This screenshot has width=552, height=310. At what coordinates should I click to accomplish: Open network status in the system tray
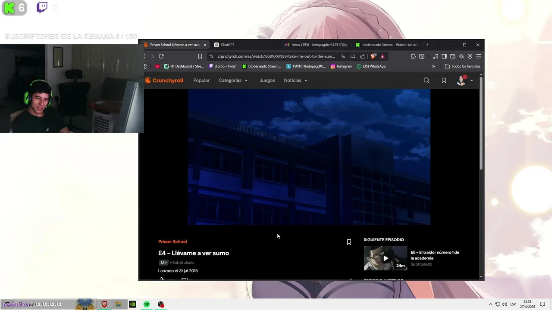[498, 304]
